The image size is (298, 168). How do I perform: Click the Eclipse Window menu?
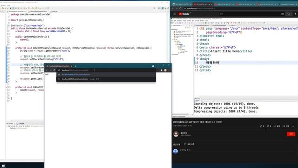[3, 6]
